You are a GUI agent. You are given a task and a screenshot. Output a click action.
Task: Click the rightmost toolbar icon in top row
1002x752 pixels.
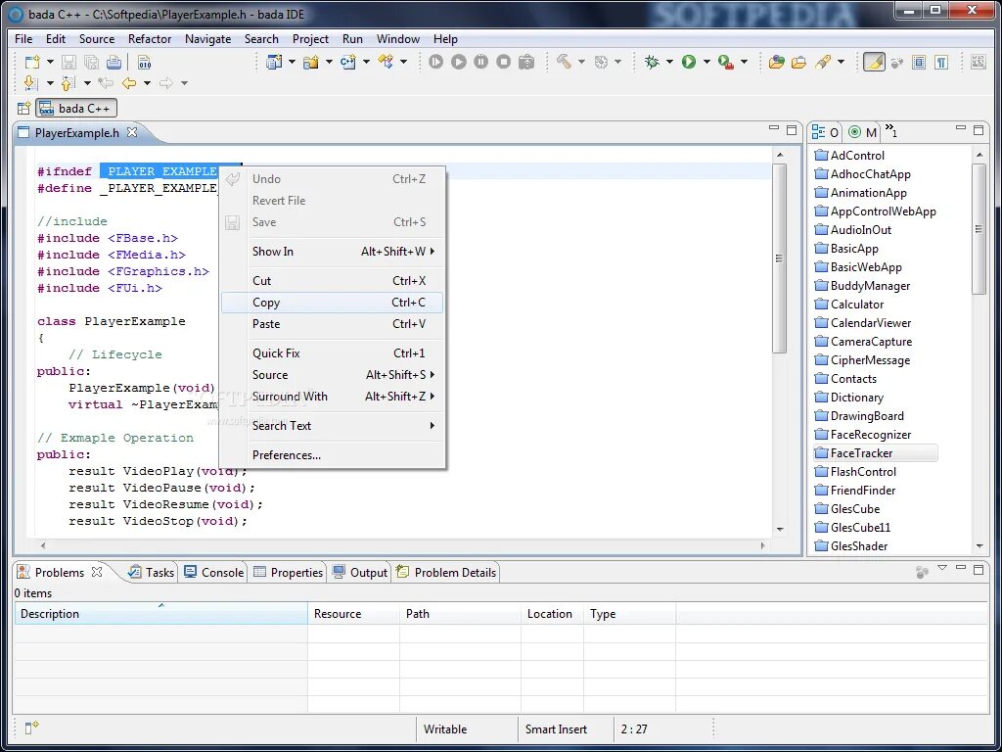tap(979, 62)
